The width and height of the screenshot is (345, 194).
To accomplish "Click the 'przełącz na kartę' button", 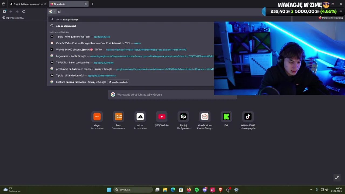I will pos(118,82).
